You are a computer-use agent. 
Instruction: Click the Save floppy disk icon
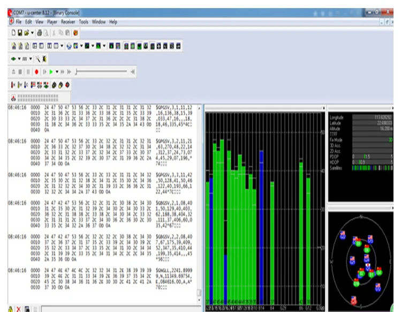[20, 33]
